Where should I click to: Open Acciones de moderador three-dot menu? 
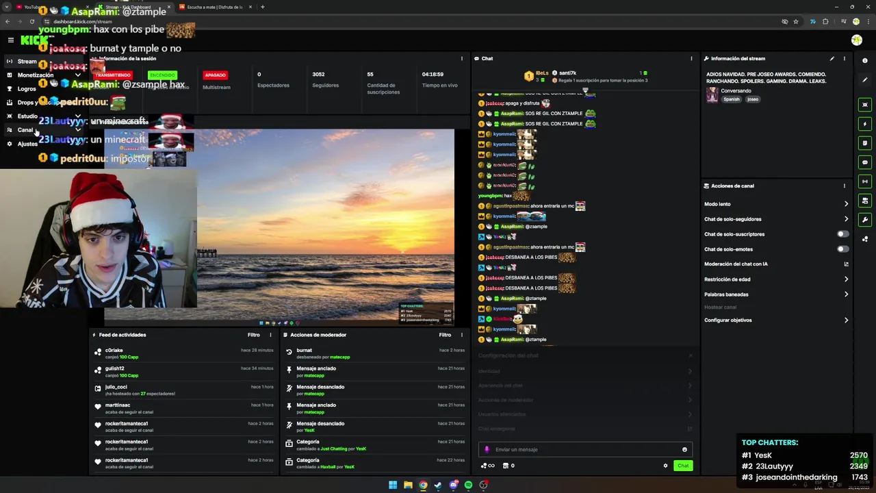point(462,335)
